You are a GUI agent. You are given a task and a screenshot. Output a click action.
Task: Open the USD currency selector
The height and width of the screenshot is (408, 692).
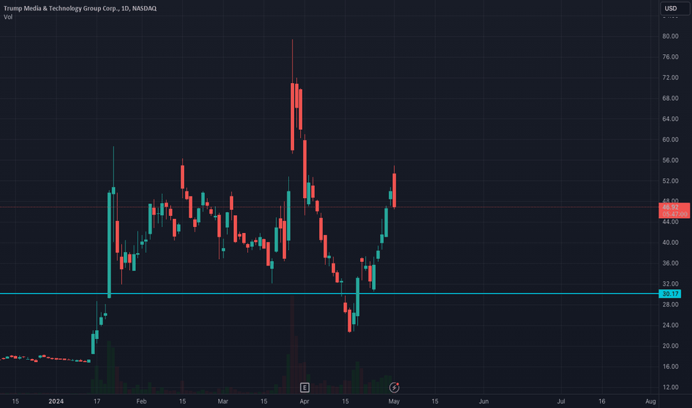click(674, 8)
